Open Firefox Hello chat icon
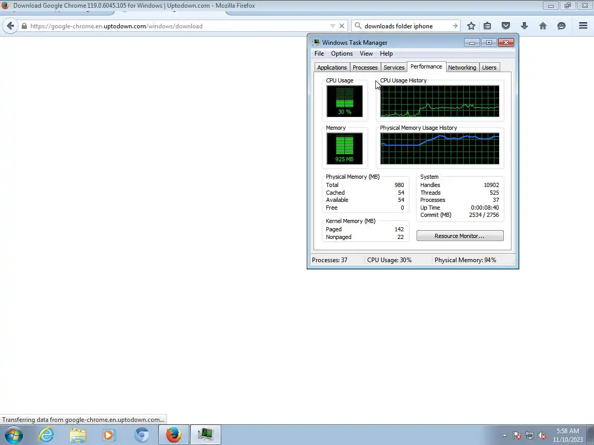 click(x=562, y=26)
